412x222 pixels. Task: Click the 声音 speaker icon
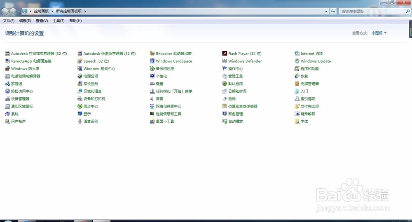[x=152, y=99]
